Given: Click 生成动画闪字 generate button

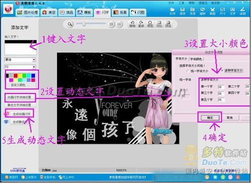Looking at the screenshot, I should pyautogui.click(x=21, y=114).
